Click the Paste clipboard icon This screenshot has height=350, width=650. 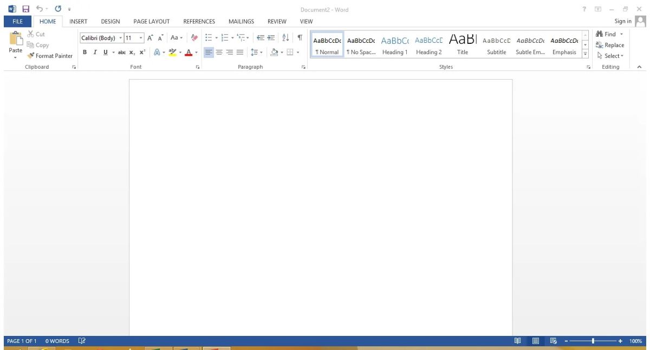pos(16,39)
